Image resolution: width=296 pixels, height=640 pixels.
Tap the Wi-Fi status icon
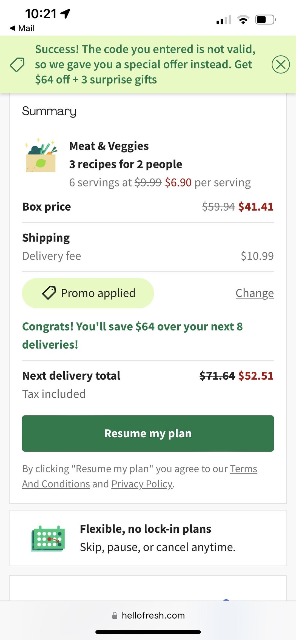point(243,20)
